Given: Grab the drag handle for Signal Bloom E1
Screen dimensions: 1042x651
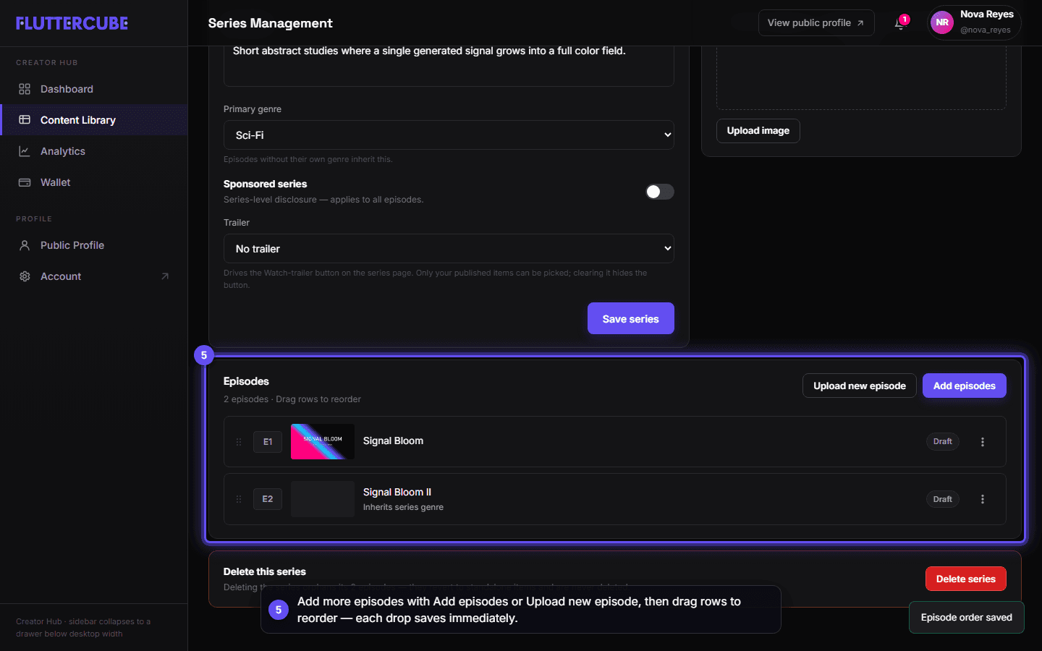Looking at the screenshot, I should tap(239, 442).
